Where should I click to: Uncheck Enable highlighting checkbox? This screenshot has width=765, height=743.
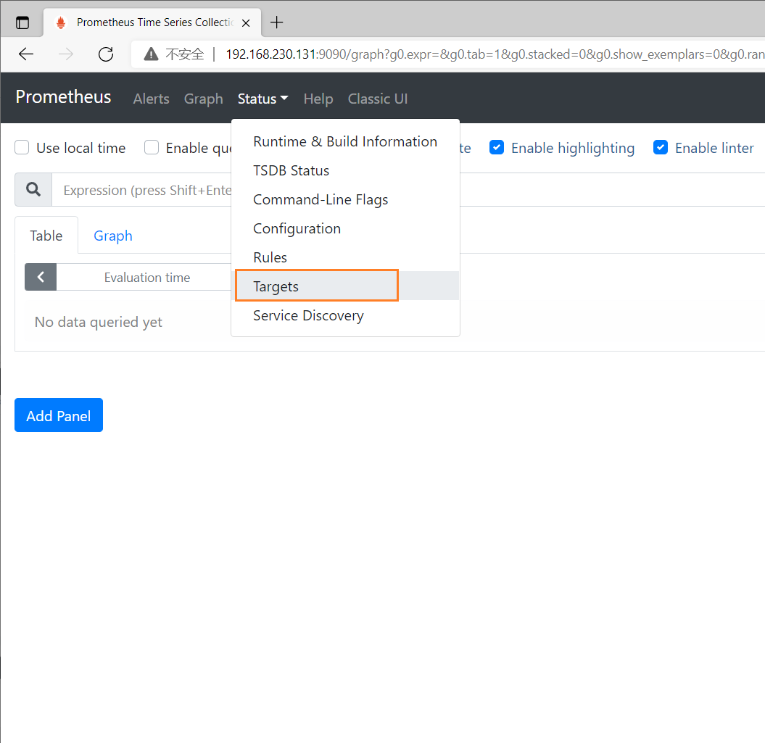click(497, 147)
